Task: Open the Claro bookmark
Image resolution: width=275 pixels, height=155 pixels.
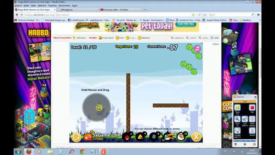Action: (x=234, y=20)
